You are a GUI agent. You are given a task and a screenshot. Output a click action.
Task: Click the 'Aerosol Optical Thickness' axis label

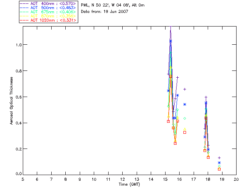pyautogui.click(x=11, y=101)
